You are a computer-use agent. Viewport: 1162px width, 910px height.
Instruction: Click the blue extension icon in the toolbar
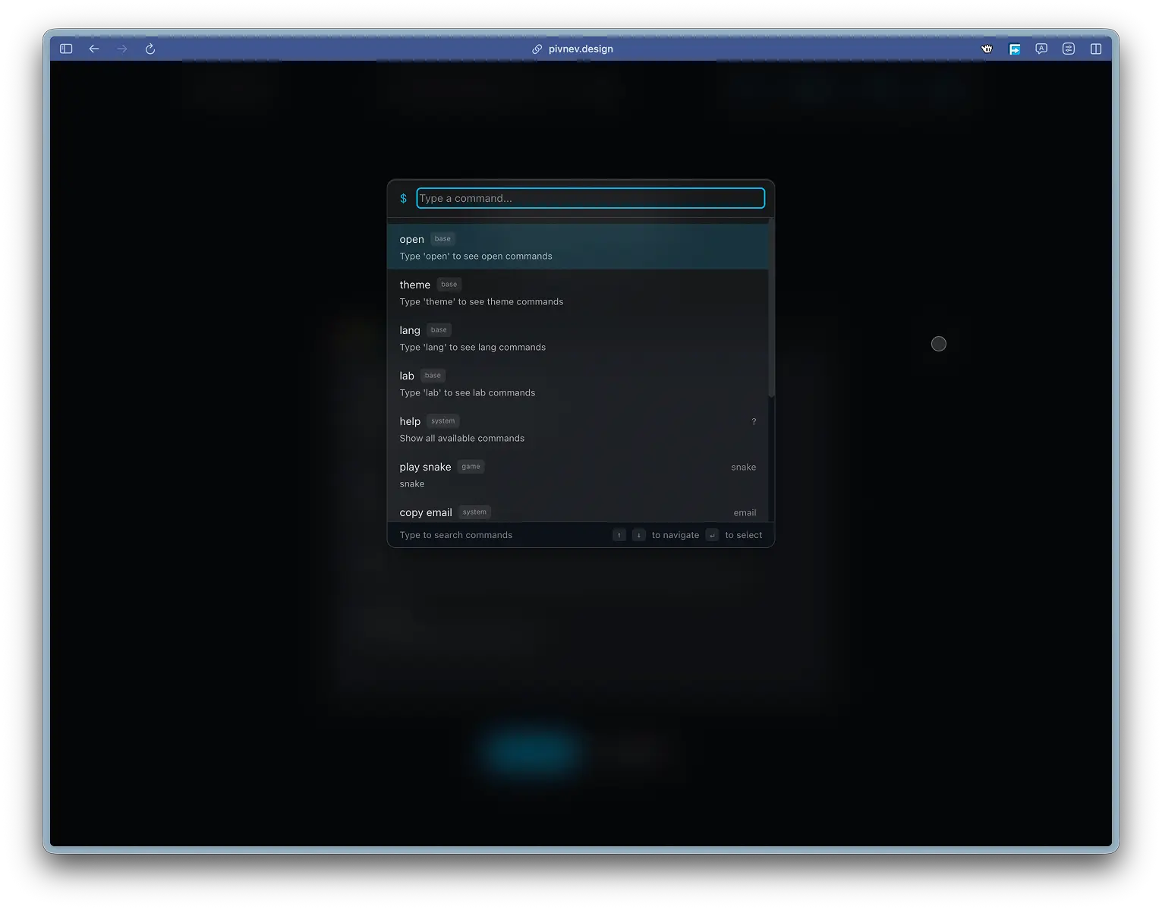(1015, 49)
